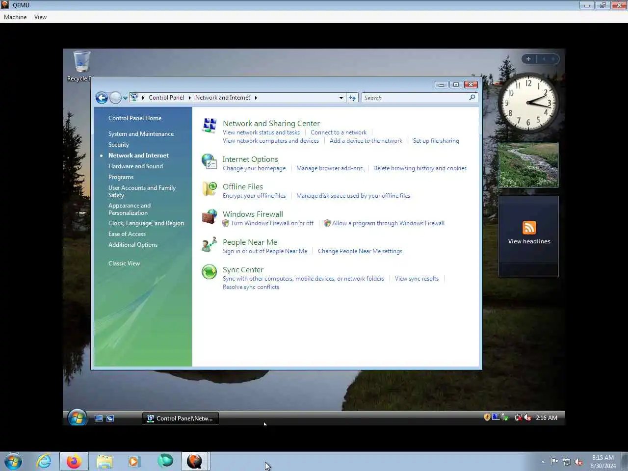
Task: Expand the arrow before Control Panel breadcrumb
Action: coord(143,98)
